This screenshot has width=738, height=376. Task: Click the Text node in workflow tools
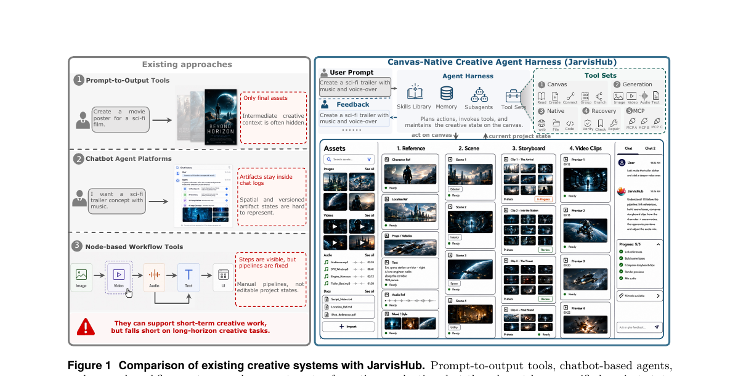(x=189, y=278)
